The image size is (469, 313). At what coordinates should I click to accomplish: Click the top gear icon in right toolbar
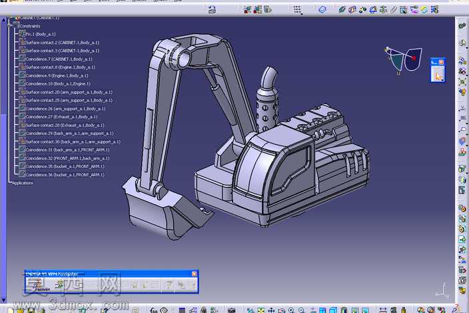(462, 25)
